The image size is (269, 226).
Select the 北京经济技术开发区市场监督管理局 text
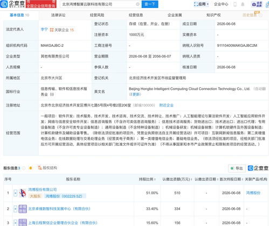157,78
